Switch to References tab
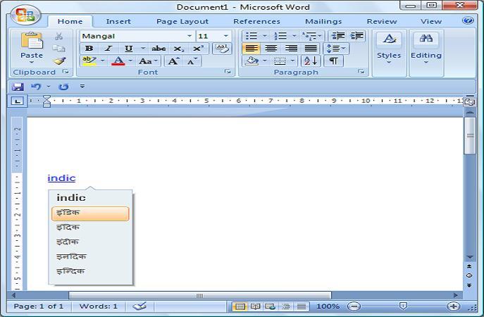This screenshot has height=317, width=484. (257, 21)
